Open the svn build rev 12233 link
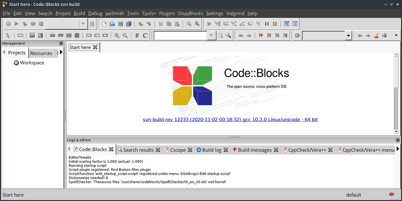 pos(230,119)
